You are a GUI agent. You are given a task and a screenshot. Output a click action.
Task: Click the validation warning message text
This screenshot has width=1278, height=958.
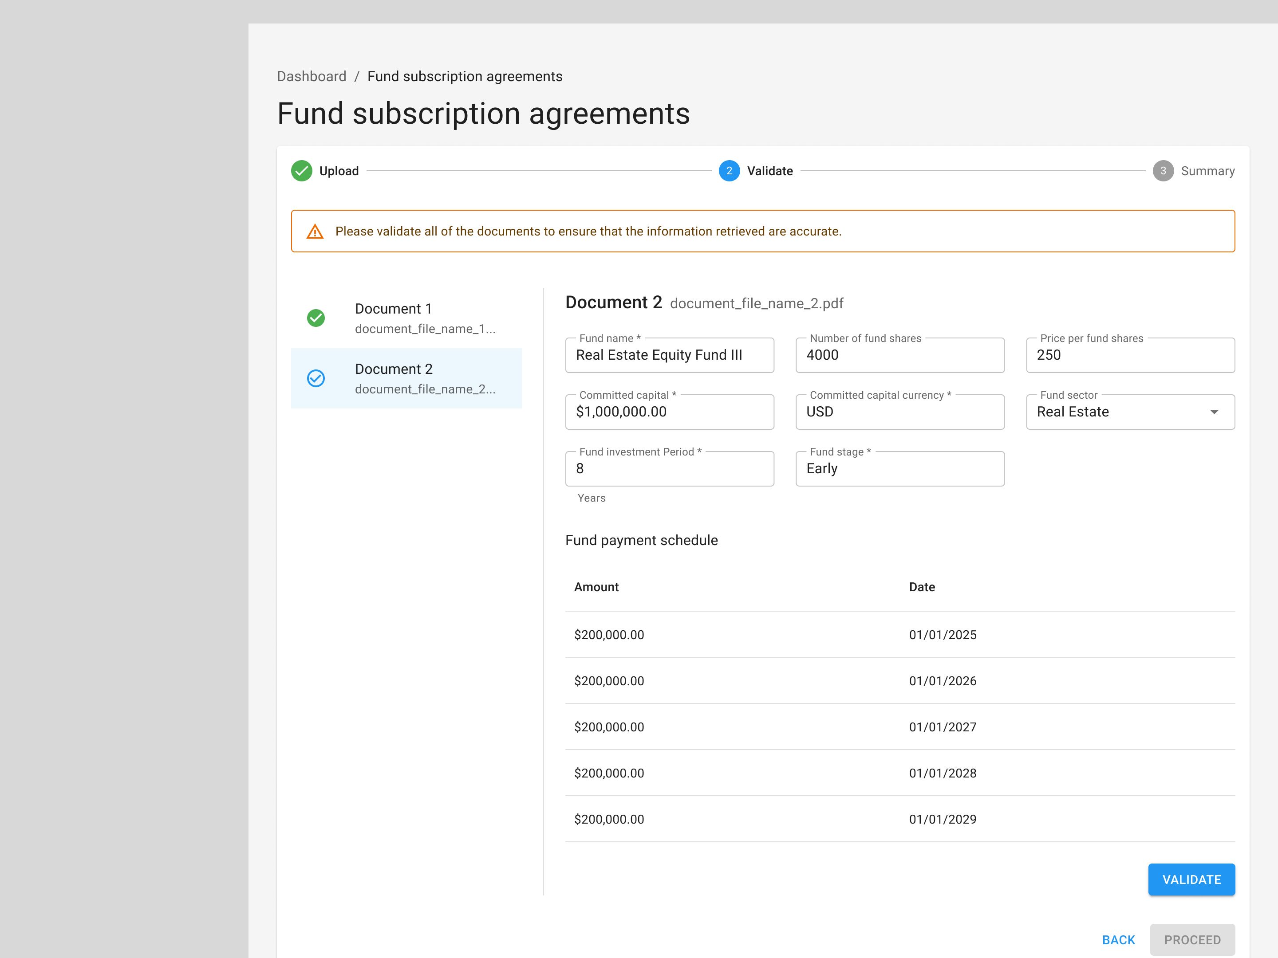(x=588, y=232)
